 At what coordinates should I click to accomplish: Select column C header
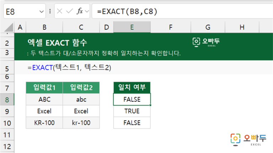tap(81, 27)
